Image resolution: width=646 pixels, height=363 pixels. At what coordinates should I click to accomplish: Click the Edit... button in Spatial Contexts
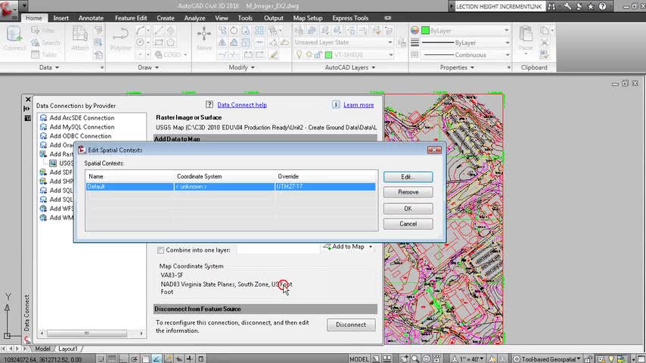(408, 177)
